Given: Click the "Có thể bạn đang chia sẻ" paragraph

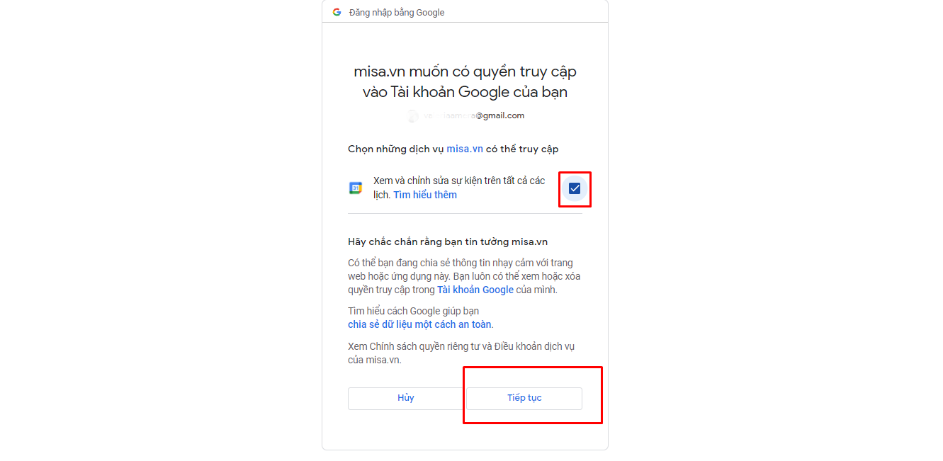Looking at the screenshot, I should tap(464, 276).
